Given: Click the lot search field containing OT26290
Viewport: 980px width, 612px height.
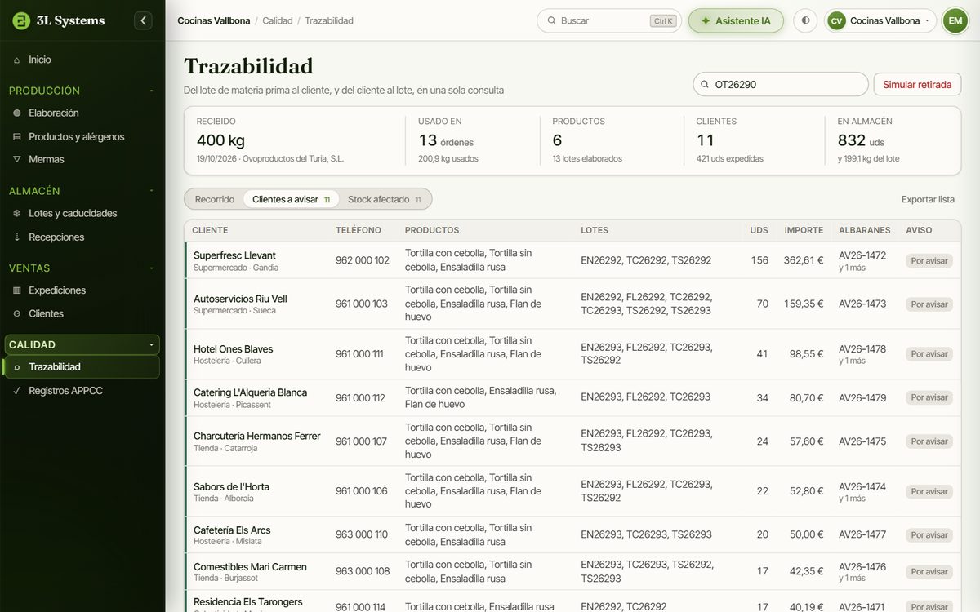Looking at the screenshot, I should point(781,84).
